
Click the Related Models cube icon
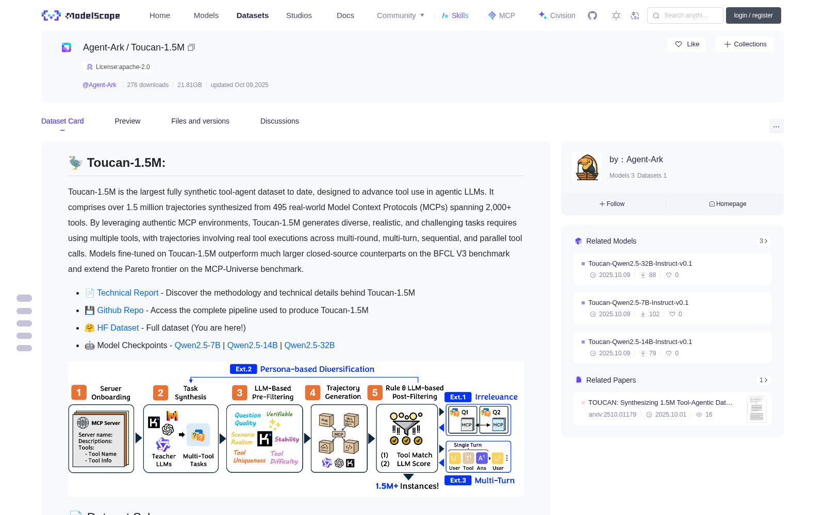point(579,241)
